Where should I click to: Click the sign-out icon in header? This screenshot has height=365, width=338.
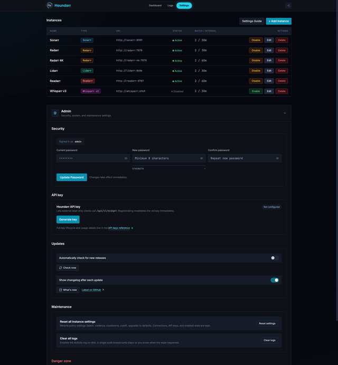[288, 6]
